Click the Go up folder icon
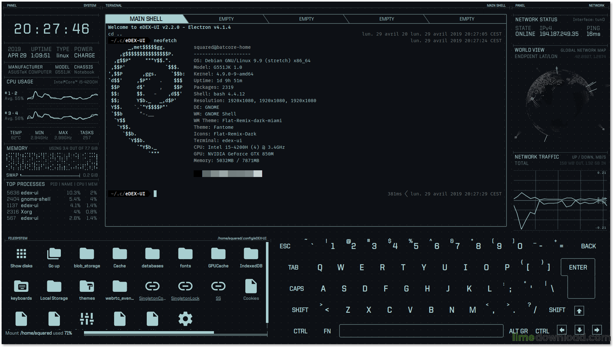The height and width of the screenshot is (347, 613). click(54, 254)
